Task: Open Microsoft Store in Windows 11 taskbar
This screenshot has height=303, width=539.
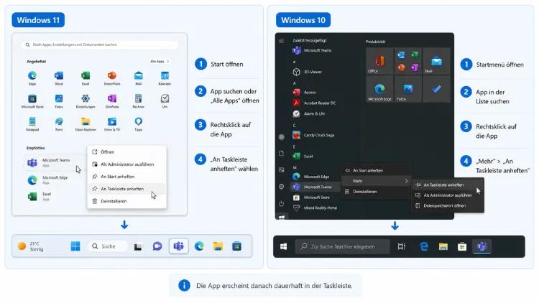Action: tap(236, 246)
